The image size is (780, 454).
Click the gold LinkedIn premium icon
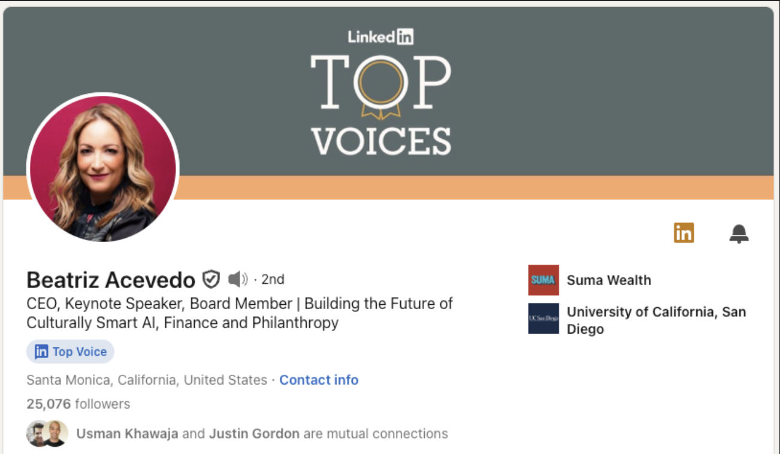684,232
